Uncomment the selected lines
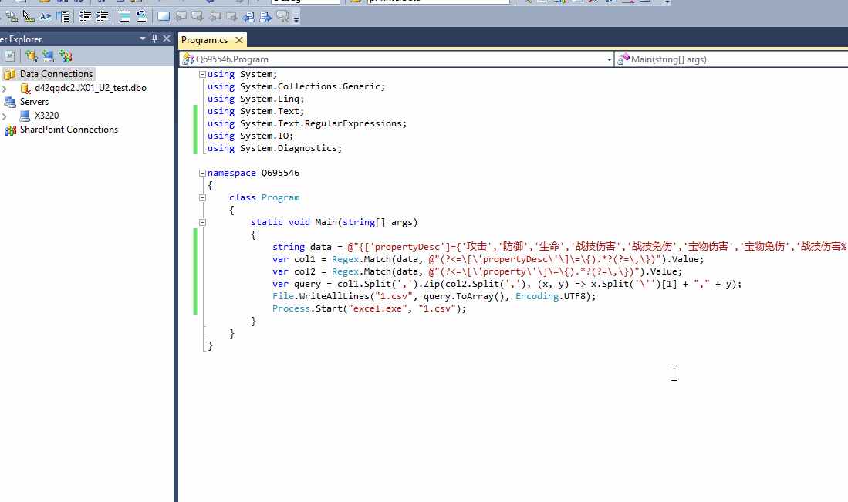Image resolution: width=848 pixels, height=502 pixels. pos(141,17)
